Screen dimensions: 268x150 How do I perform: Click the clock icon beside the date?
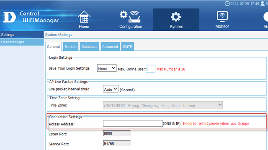tap(227, 3)
